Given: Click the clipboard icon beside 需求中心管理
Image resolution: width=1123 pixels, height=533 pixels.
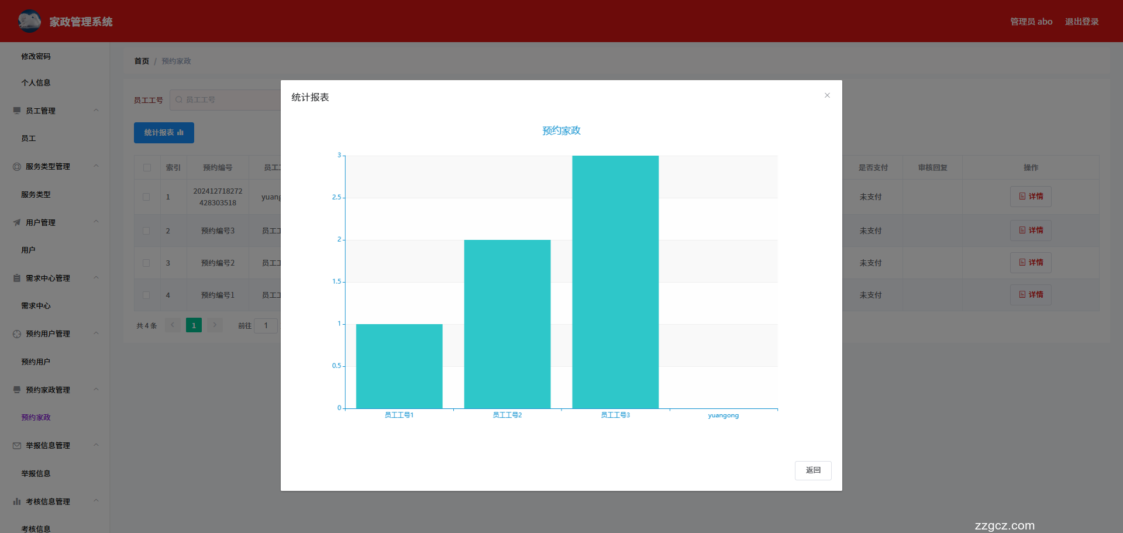Looking at the screenshot, I should coord(17,278).
